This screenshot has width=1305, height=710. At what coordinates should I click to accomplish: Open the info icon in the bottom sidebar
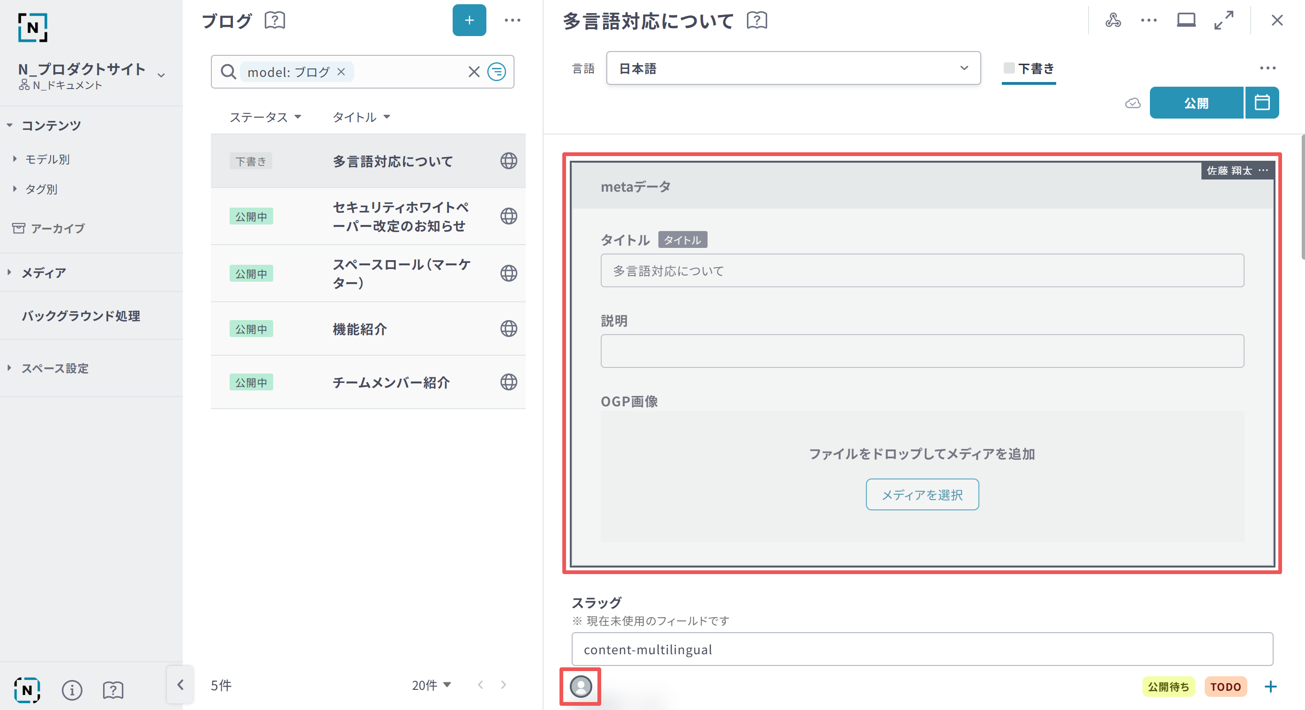(x=72, y=690)
